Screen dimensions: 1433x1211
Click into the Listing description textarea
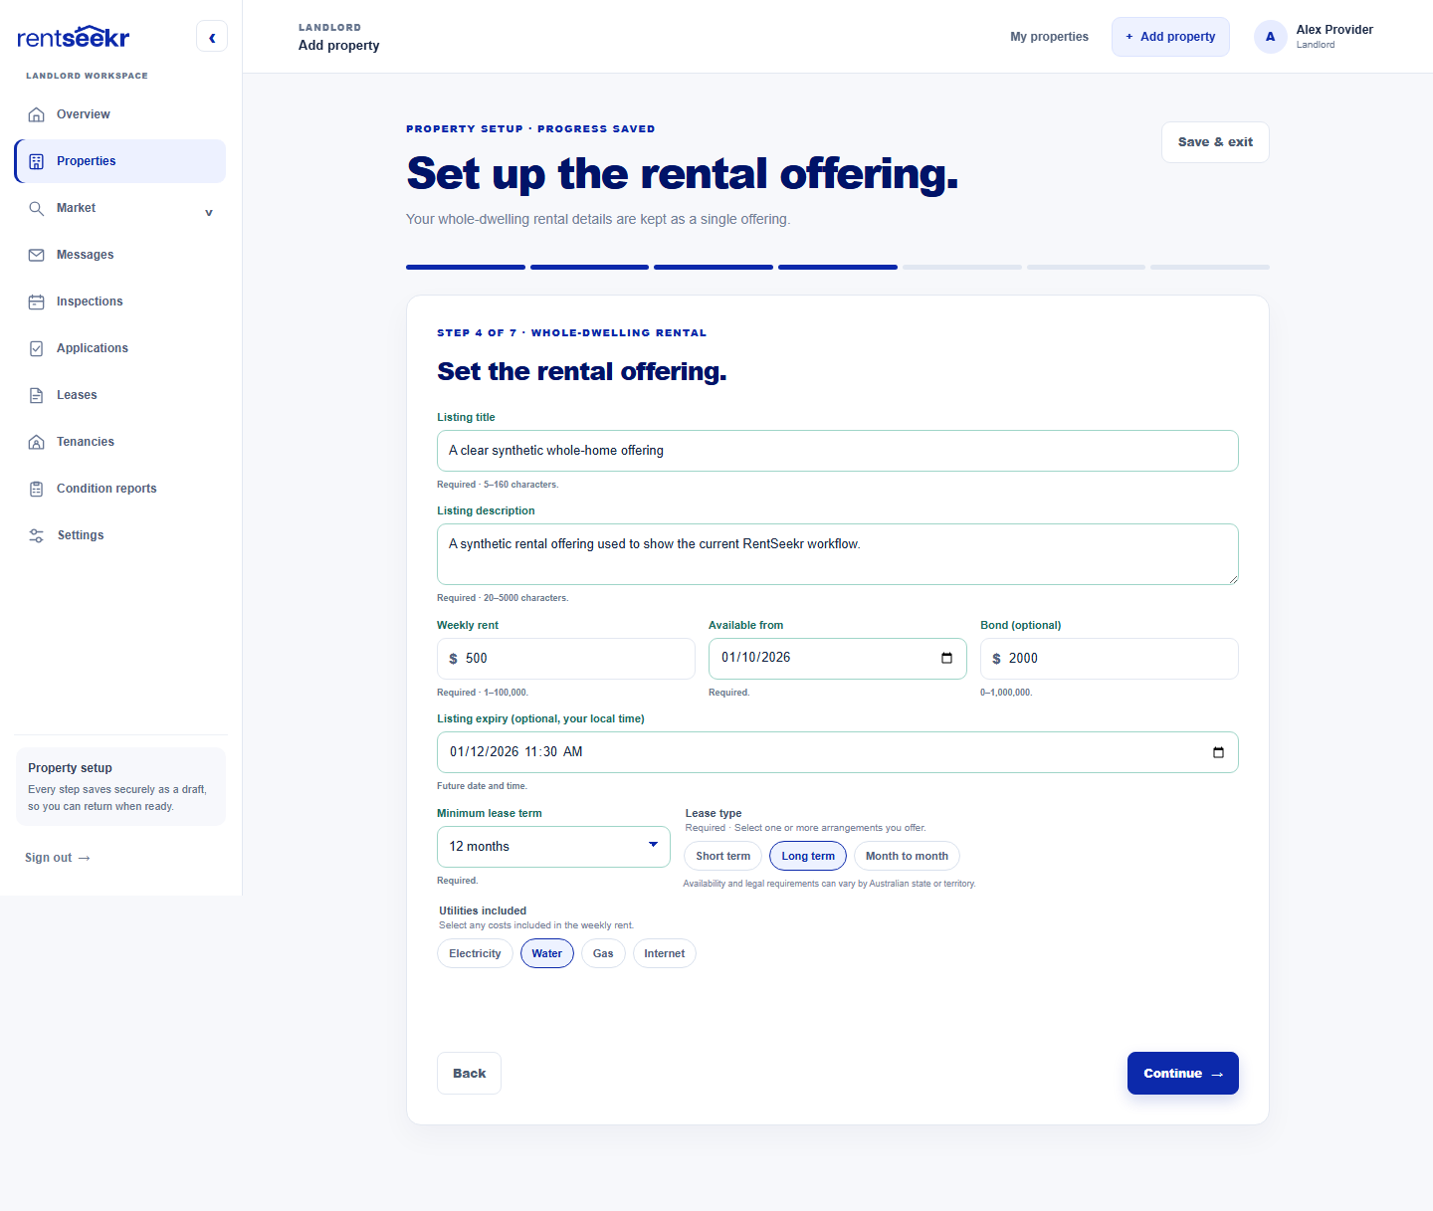[838, 554]
